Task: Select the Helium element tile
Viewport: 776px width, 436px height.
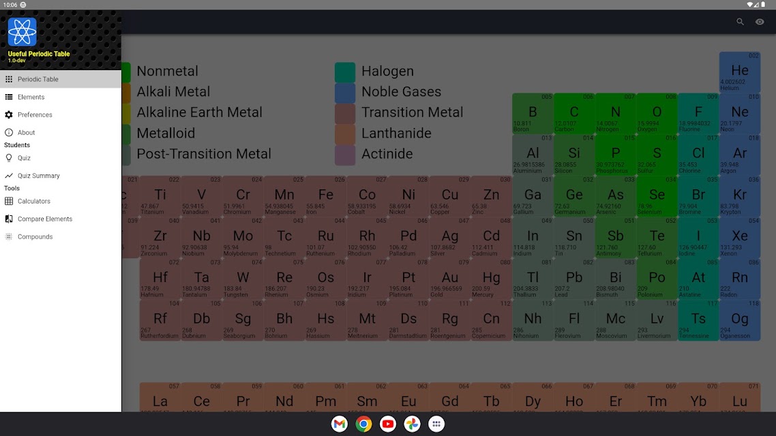Action: click(740, 72)
